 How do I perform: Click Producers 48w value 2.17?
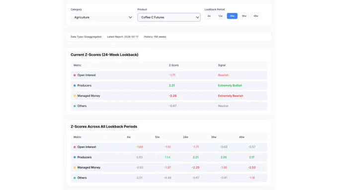tap(252, 157)
